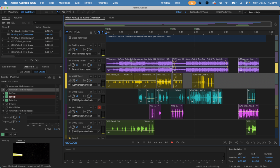Solo the VOX1 Take 2 track
The height and width of the screenshot is (168, 280).
[95, 92]
